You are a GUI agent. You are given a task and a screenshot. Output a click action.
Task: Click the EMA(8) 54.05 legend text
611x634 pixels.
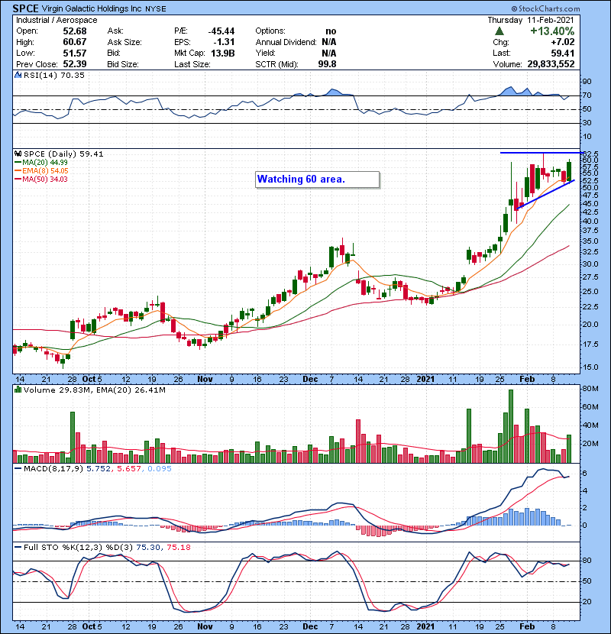click(45, 171)
